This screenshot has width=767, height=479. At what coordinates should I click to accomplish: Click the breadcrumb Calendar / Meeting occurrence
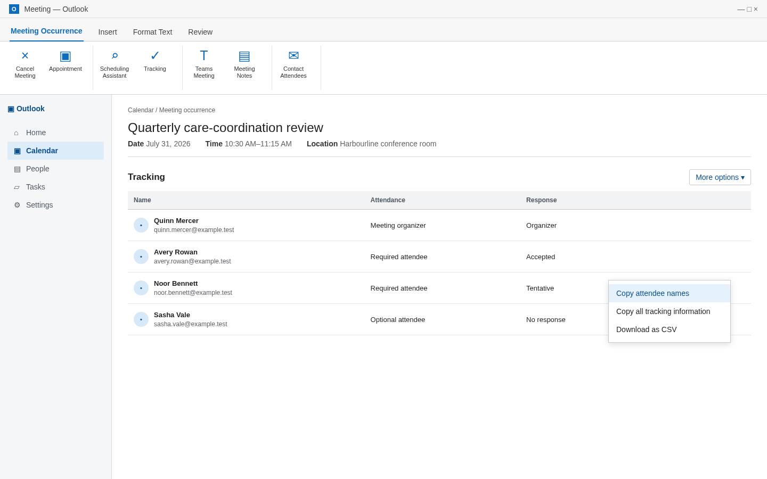click(172, 110)
